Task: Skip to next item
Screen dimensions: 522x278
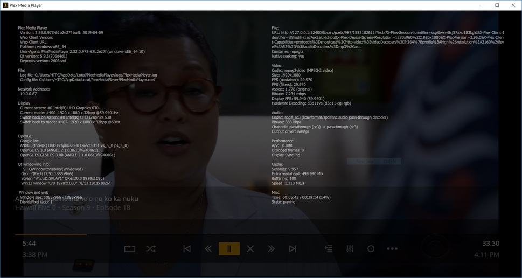Action: point(293,249)
